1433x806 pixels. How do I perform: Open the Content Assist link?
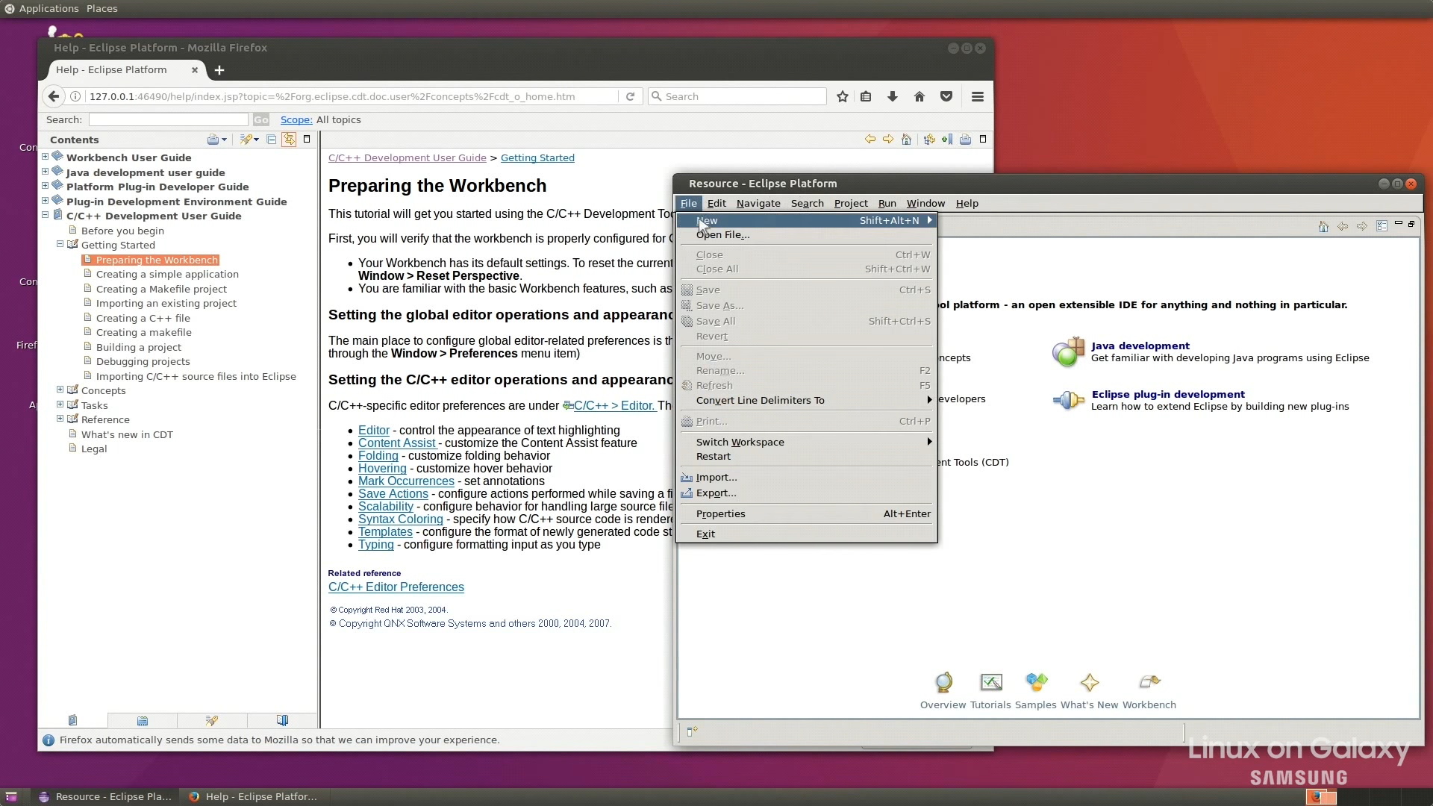click(x=396, y=443)
